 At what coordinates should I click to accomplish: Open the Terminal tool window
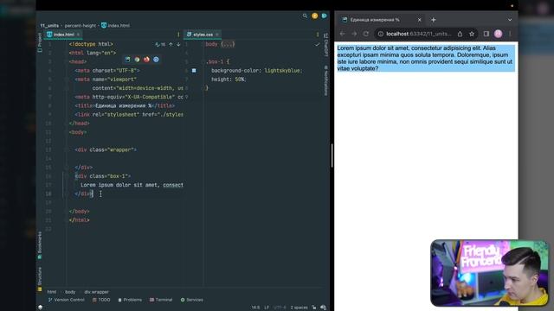(161, 300)
